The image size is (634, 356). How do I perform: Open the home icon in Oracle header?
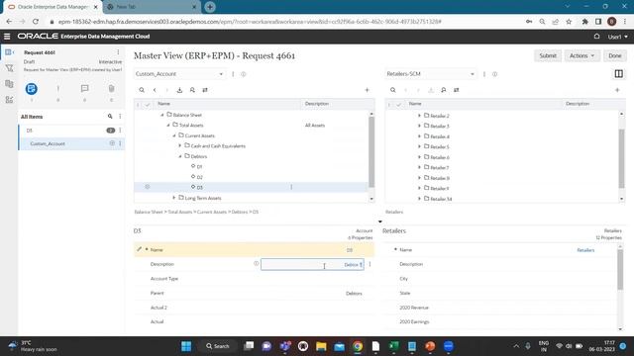(x=596, y=37)
